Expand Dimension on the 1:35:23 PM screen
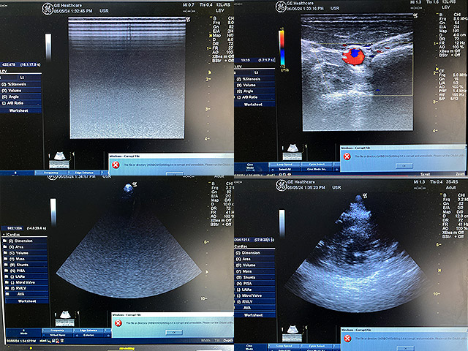The width and height of the screenshot is (468, 351). (x=254, y=253)
